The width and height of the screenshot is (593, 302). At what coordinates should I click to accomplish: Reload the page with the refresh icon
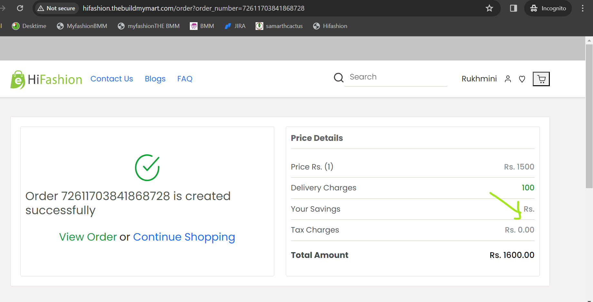[x=20, y=8]
